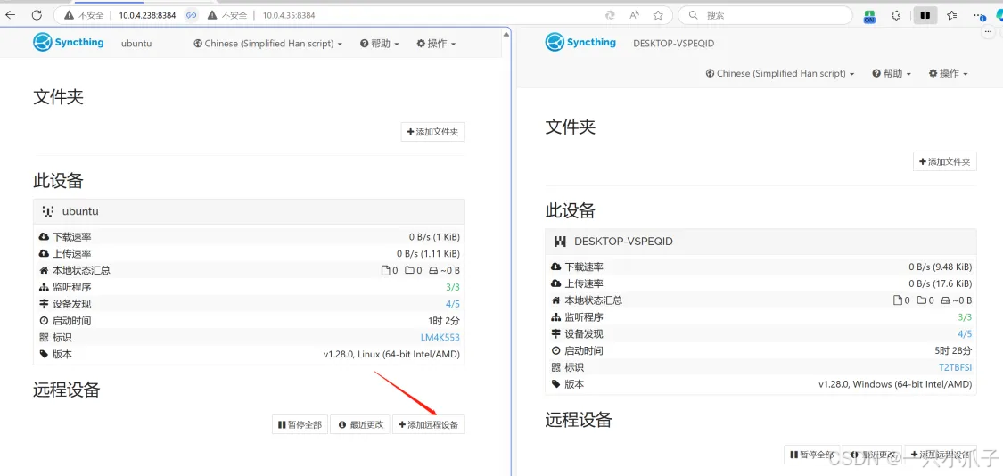Open 帮助 menu in ubuntu pane
1003x476 pixels.
[379, 44]
